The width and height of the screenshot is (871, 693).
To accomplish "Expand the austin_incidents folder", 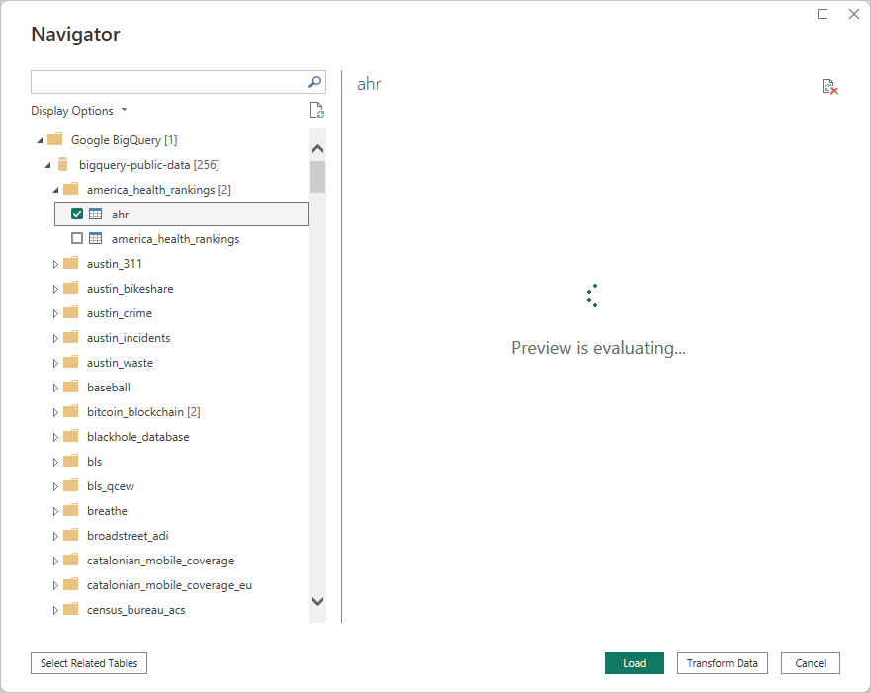I will tap(55, 338).
